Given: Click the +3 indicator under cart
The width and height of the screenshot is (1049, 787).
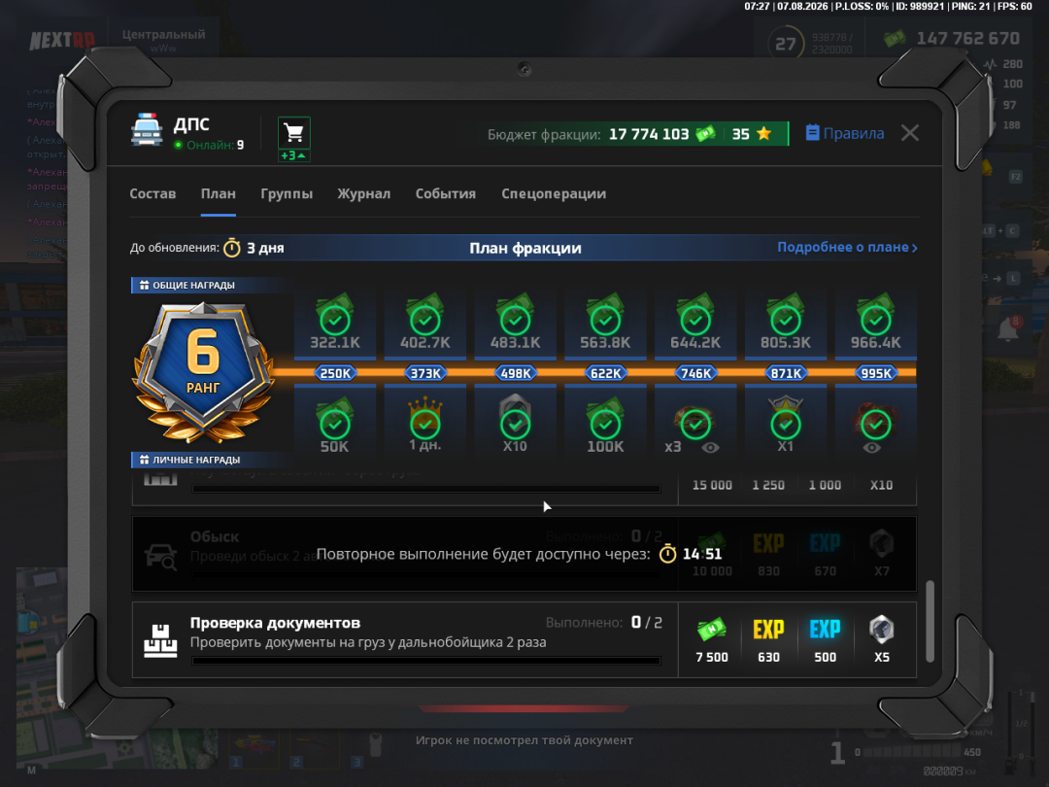Looking at the screenshot, I should coord(293,155).
